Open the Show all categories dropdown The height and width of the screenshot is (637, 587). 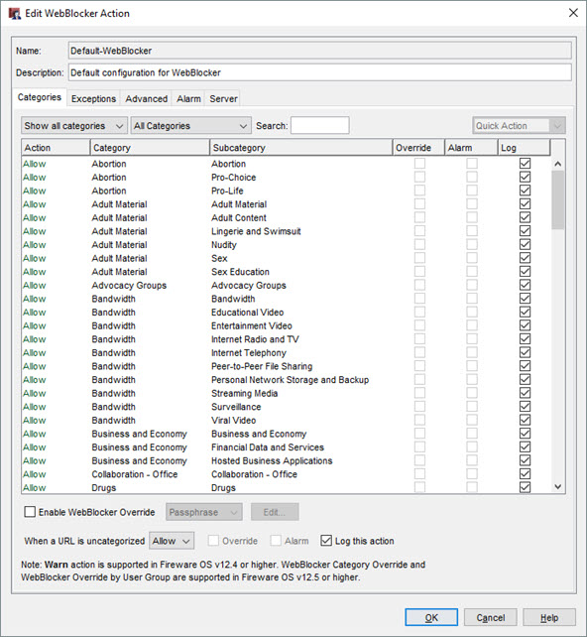[74, 126]
